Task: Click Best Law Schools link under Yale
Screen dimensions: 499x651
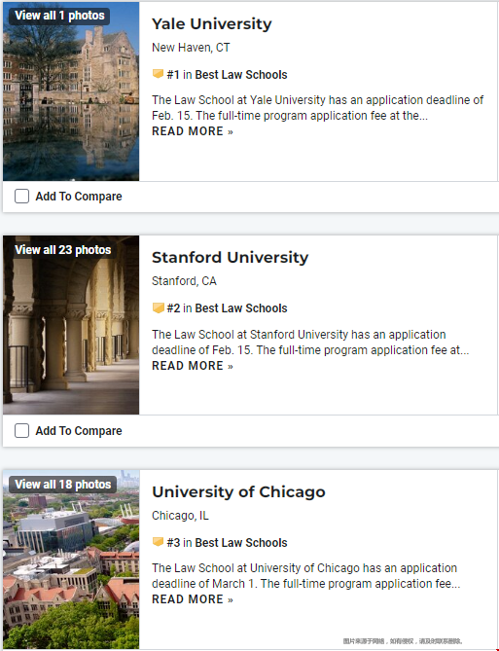Action: coord(241,75)
